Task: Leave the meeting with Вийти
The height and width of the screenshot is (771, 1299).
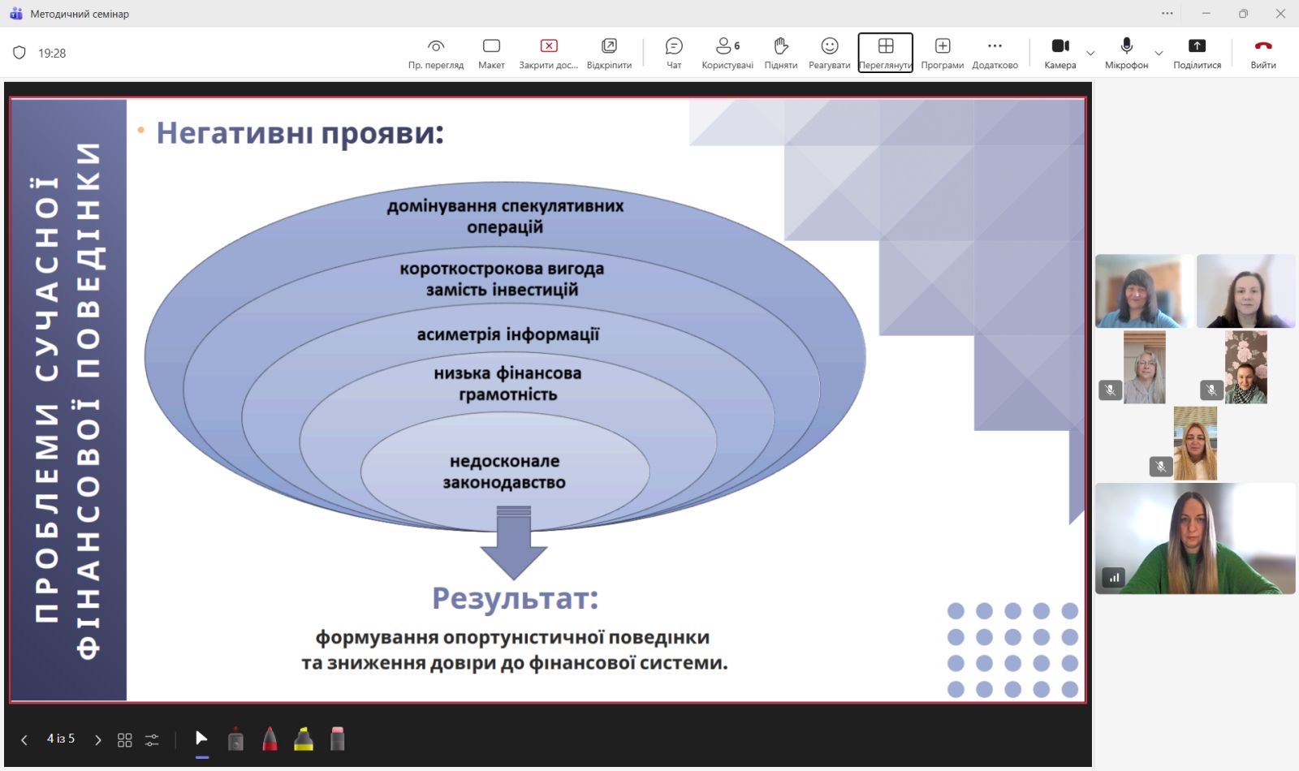Action: pyautogui.click(x=1262, y=53)
